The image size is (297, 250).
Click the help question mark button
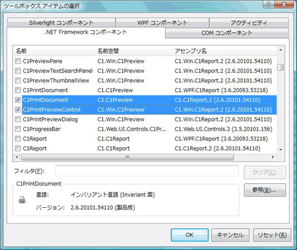coord(269,4)
